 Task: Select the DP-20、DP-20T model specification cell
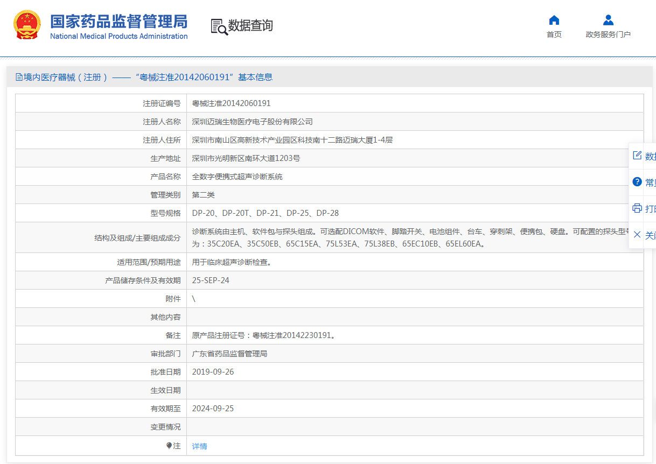click(x=265, y=213)
